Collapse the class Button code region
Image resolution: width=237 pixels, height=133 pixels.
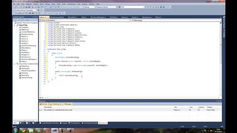coord(47,53)
